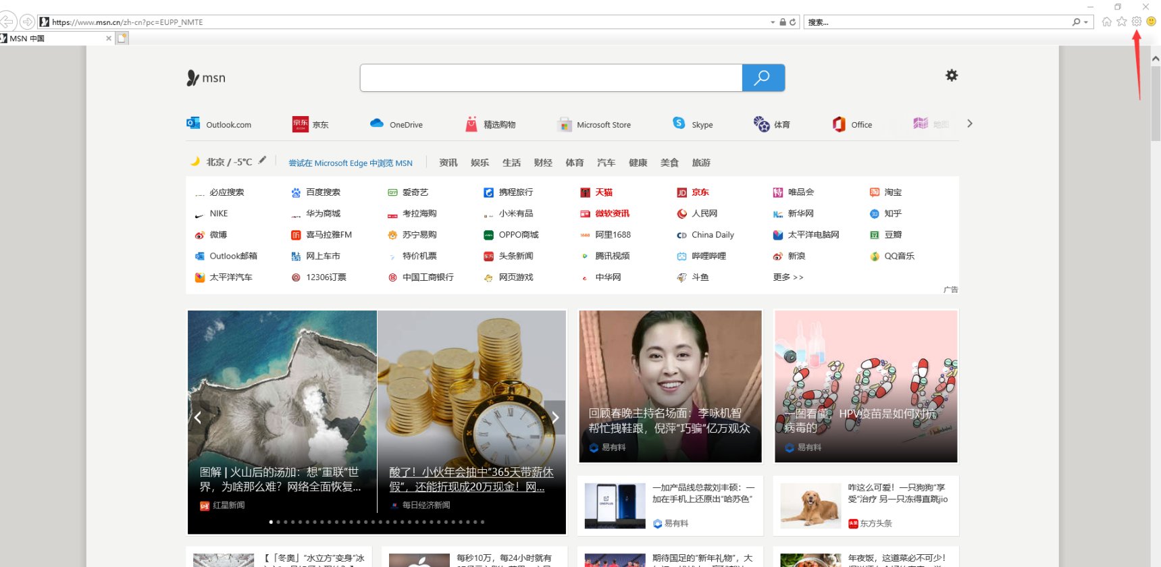Select the 财经 navigation category

pyautogui.click(x=542, y=163)
